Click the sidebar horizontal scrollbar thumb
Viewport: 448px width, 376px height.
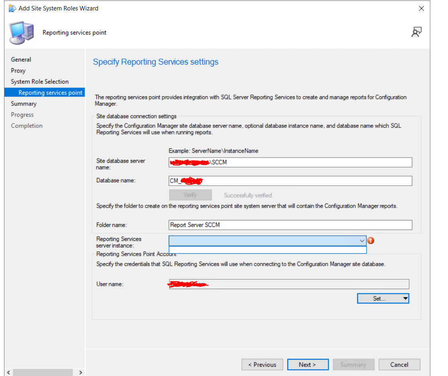(43, 372)
